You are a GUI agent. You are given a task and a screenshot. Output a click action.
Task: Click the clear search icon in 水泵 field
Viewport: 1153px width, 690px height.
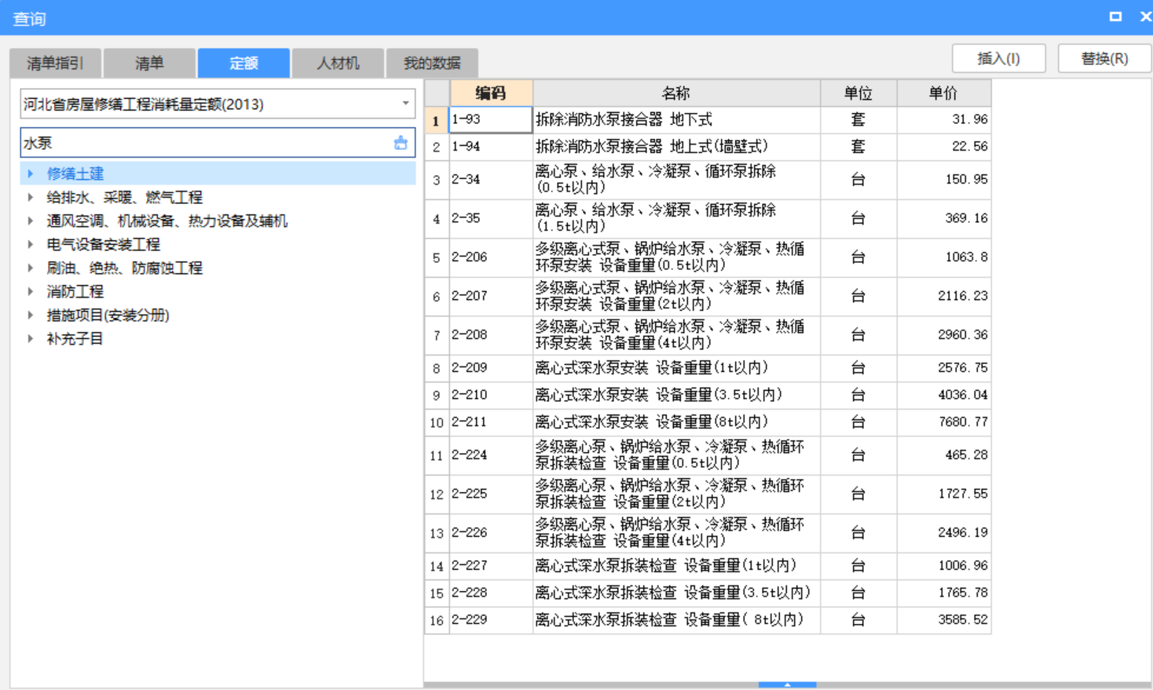401,143
